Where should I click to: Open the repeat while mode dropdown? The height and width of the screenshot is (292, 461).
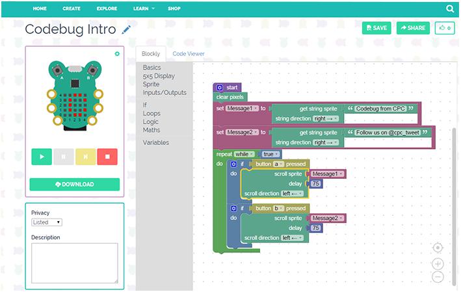(244, 154)
